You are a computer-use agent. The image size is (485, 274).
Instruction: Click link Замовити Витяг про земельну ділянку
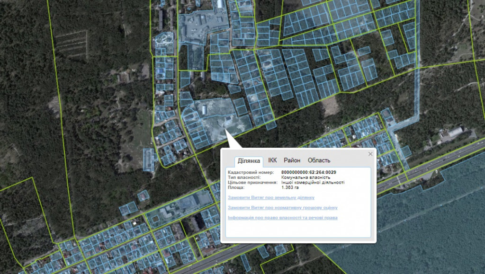coord(271,197)
